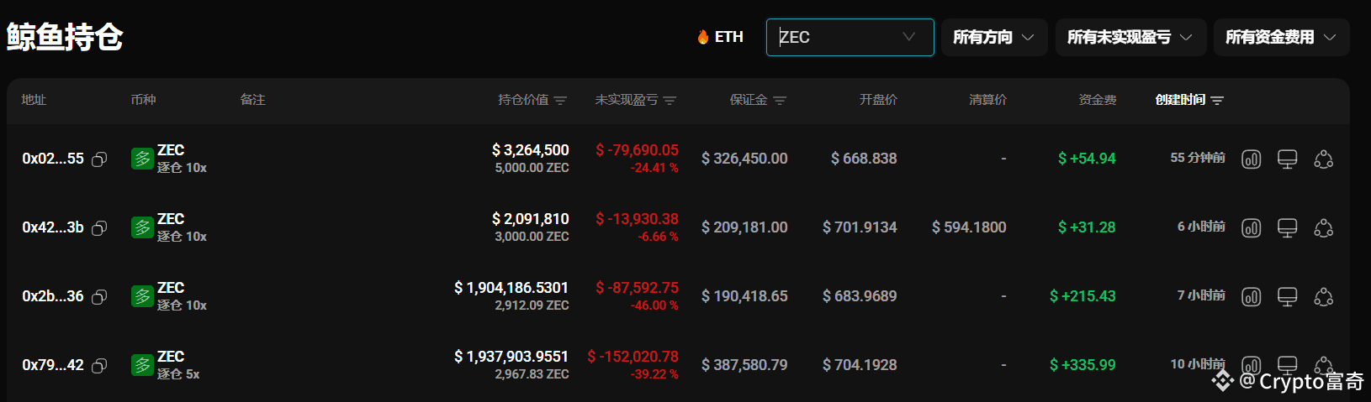
Task: Sort by 保证金 column
Action: pos(757,100)
